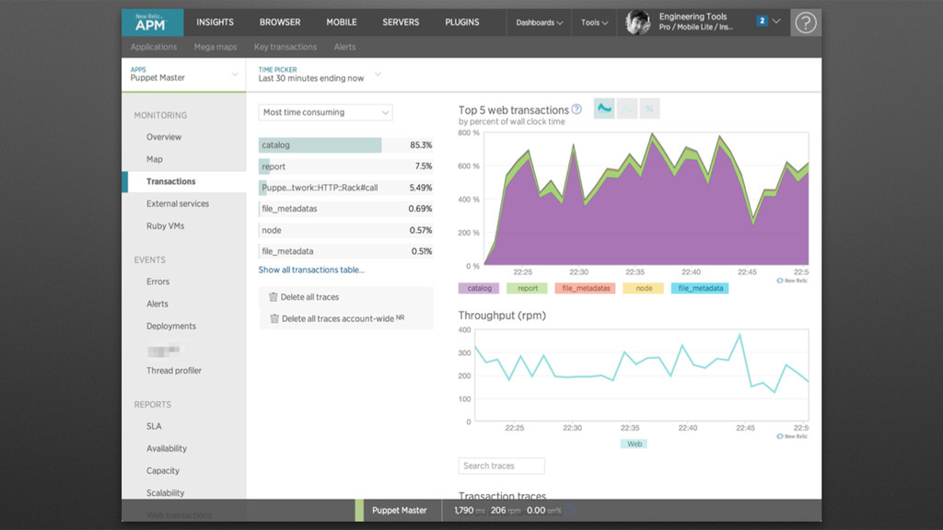The image size is (943, 530).
Task: Toggle the Web legend under Throughput chart
Action: click(x=634, y=444)
